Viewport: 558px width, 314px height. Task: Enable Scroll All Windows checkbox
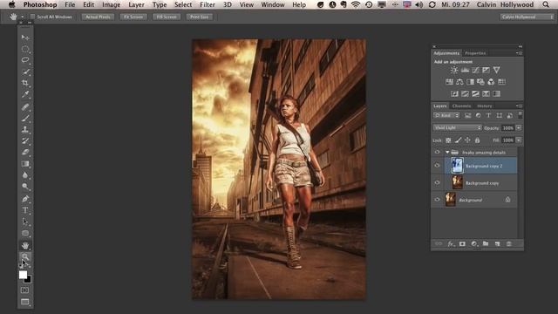pyautogui.click(x=33, y=17)
